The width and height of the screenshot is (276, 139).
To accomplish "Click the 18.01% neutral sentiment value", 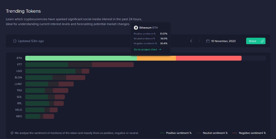I will click(x=164, y=39).
